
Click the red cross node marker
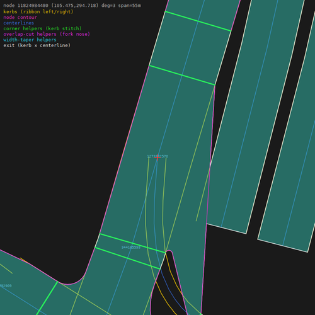[x=157, y=157]
